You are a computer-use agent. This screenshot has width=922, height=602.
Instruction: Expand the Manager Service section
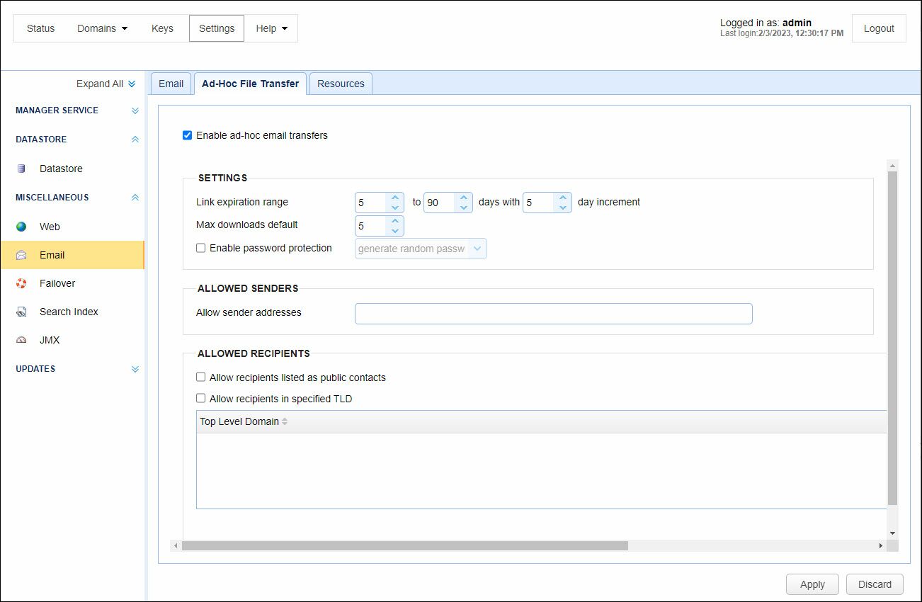click(135, 110)
